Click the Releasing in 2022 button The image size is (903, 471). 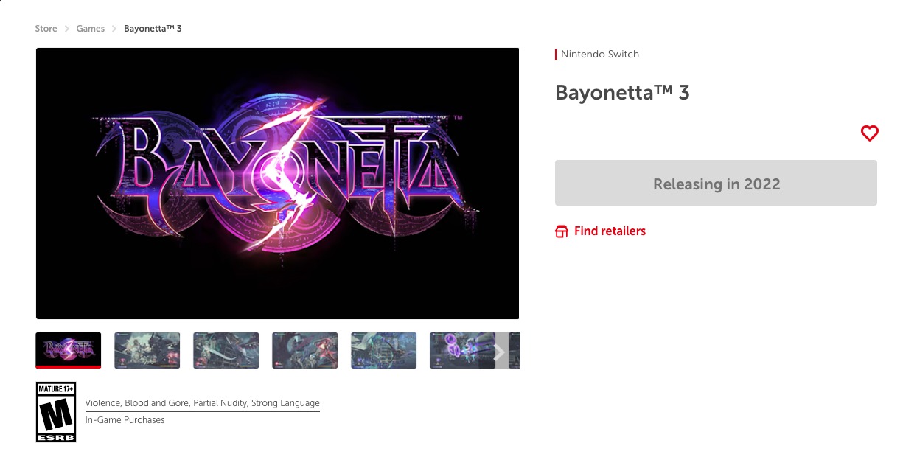pyautogui.click(x=716, y=183)
